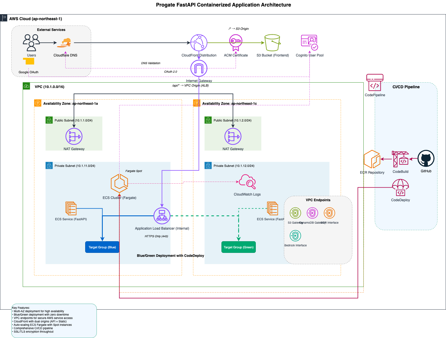Select the green VPC cloud icon
The height and width of the screenshot is (338, 446).
tap(26, 86)
